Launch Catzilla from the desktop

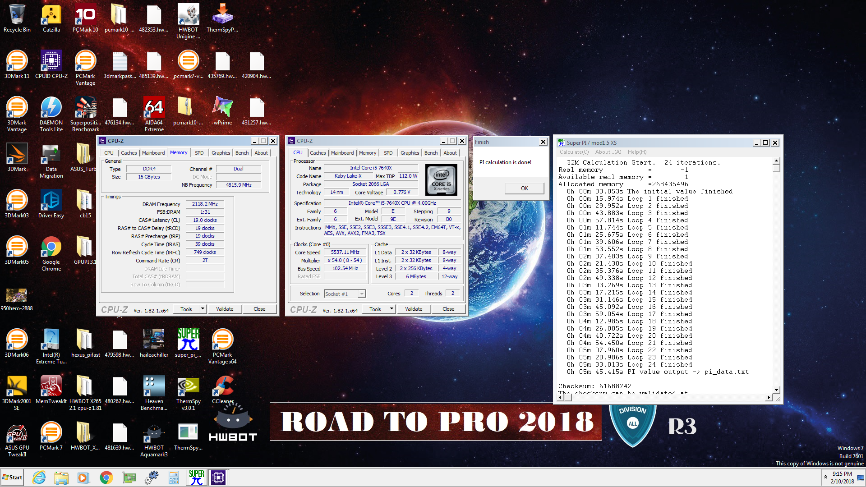51,18
